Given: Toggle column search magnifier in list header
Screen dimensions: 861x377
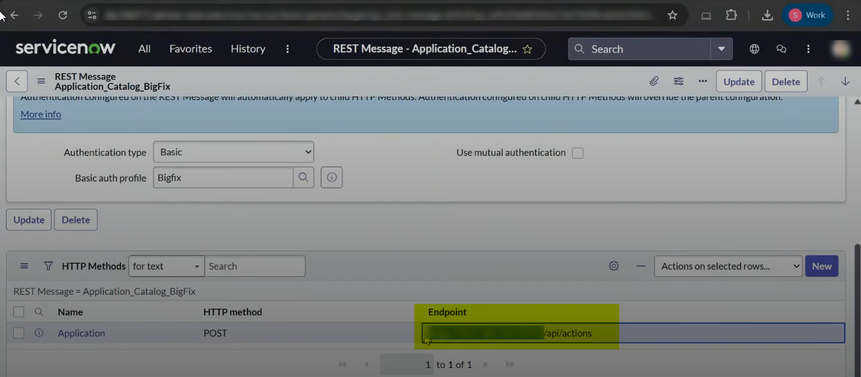Looking at the screenshot, I should coord(39,312).
